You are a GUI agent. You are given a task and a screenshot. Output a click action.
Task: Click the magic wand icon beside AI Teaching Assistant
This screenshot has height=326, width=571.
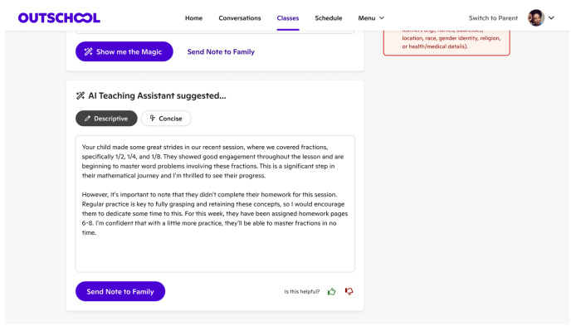click(x=81, y=95)
